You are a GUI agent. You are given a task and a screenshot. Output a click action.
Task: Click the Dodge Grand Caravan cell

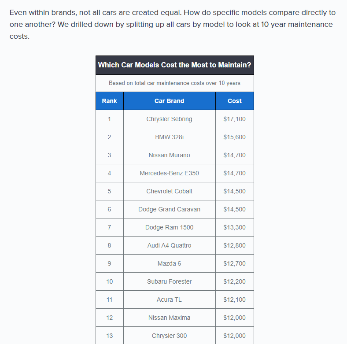coord(169,209)
